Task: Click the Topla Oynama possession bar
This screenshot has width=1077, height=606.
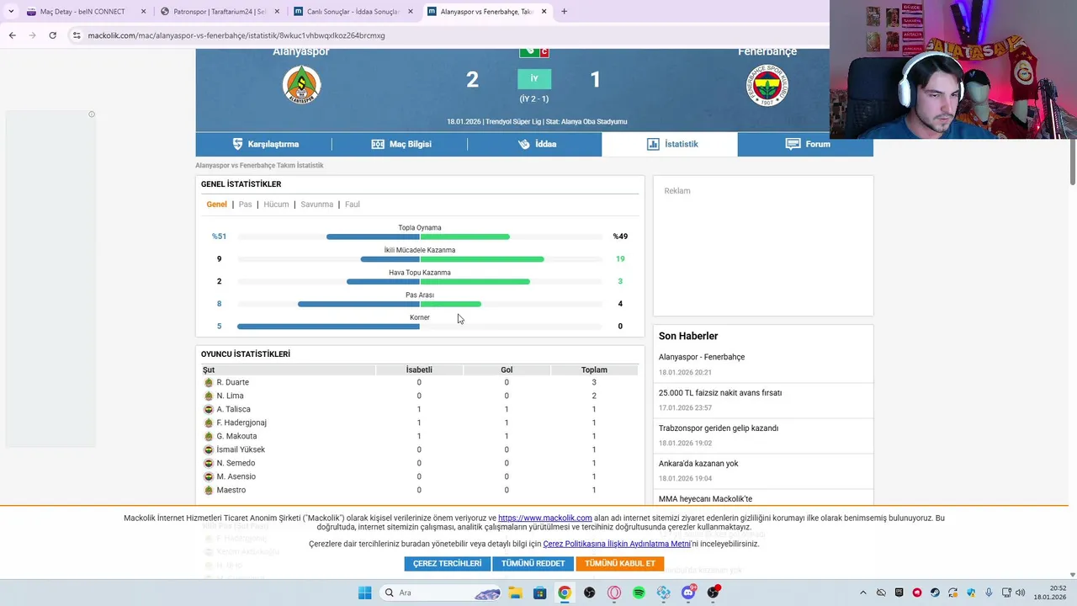Action: click(x=419, y=237)
